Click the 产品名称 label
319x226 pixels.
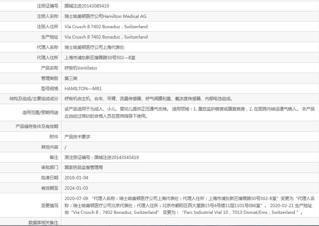[50, 68]
